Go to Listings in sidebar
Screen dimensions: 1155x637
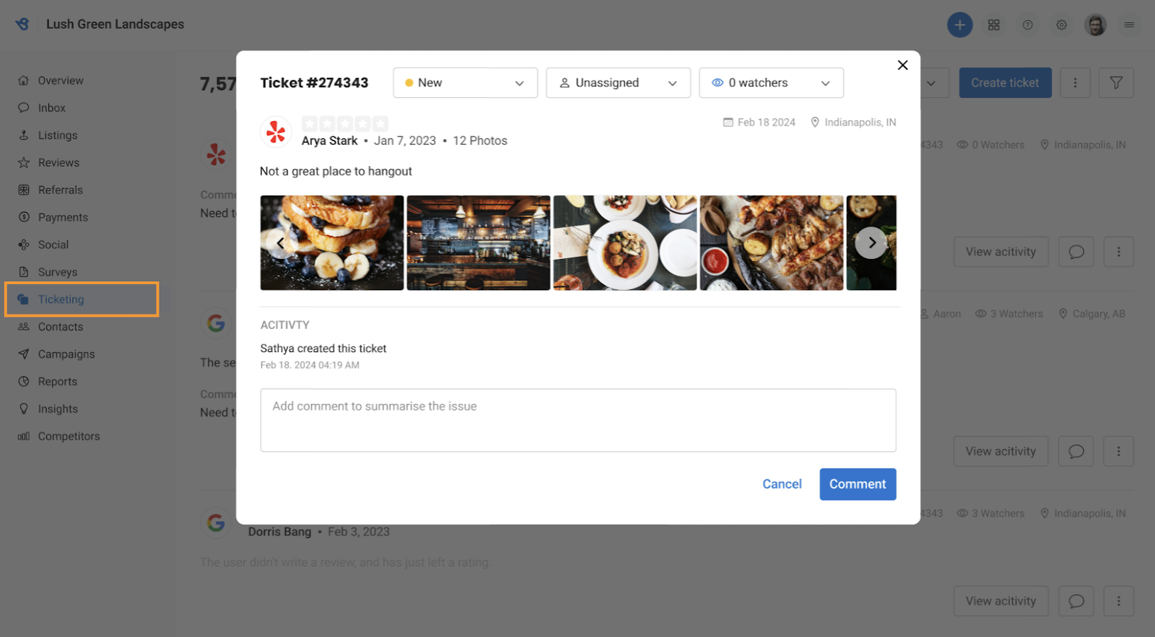(x=57, y=136)
